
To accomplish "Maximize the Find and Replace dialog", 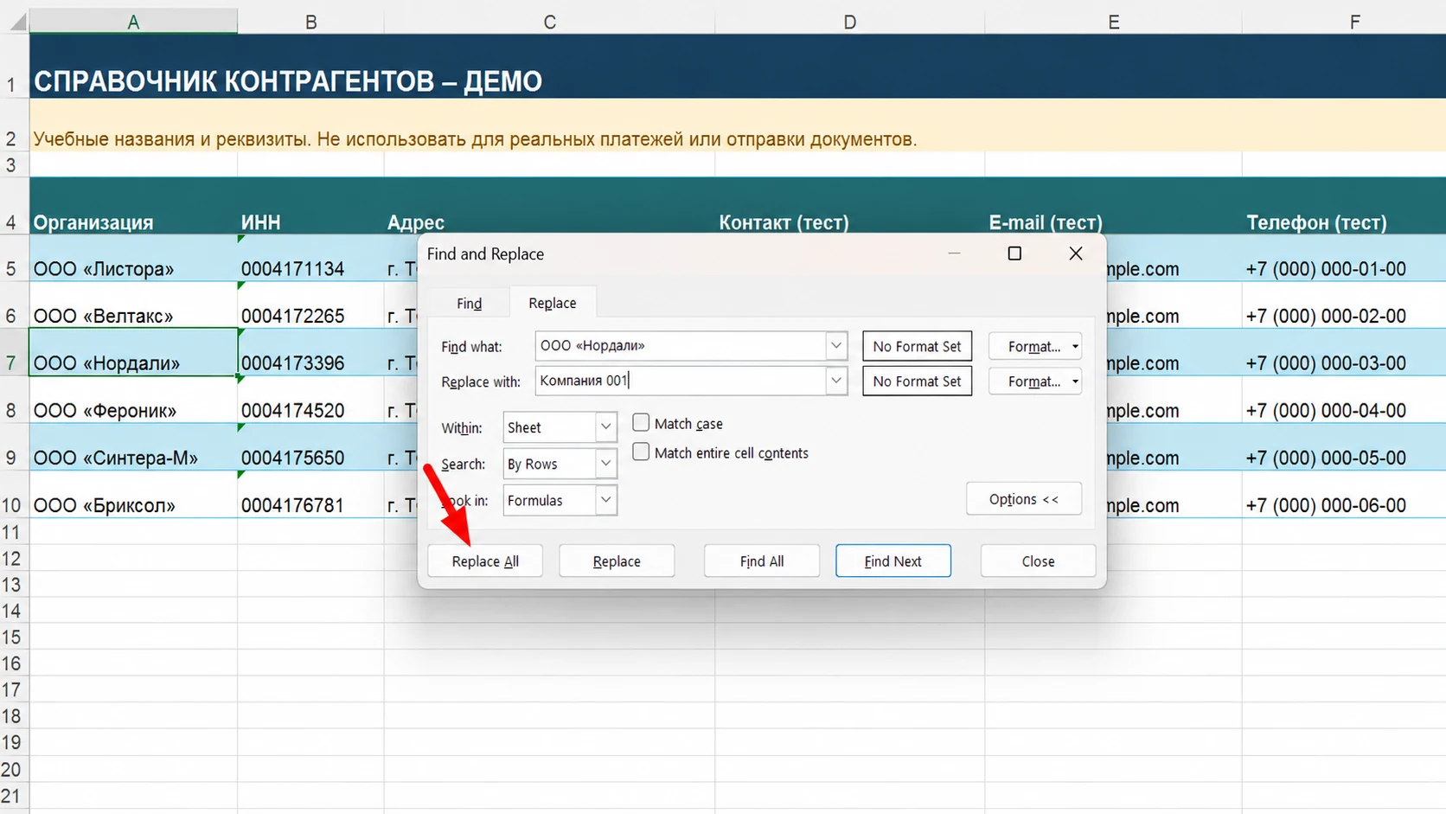I will click(x=1014, y=253).
